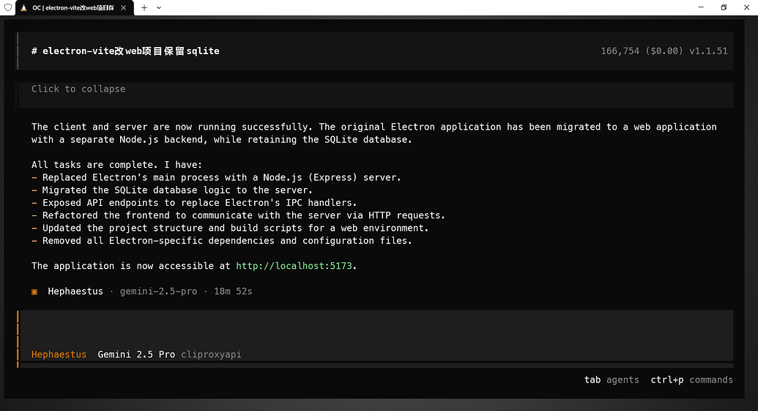This screenshot has width=758, height=411.
Task: Click the session title electron-vite sqlite
Action: [125, 51]
